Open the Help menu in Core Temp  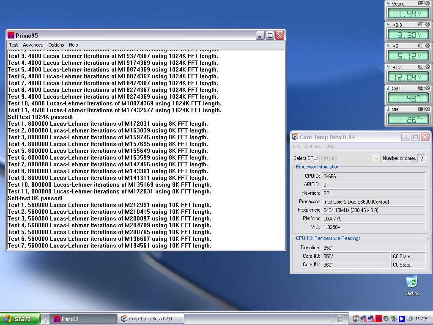pyautogui.click(x=330, y=146)
